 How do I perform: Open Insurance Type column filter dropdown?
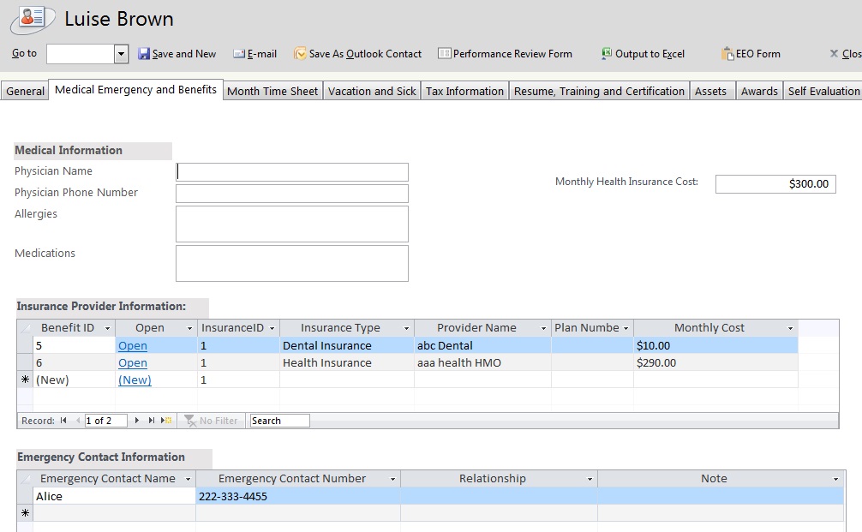click(x=406, y=328)
